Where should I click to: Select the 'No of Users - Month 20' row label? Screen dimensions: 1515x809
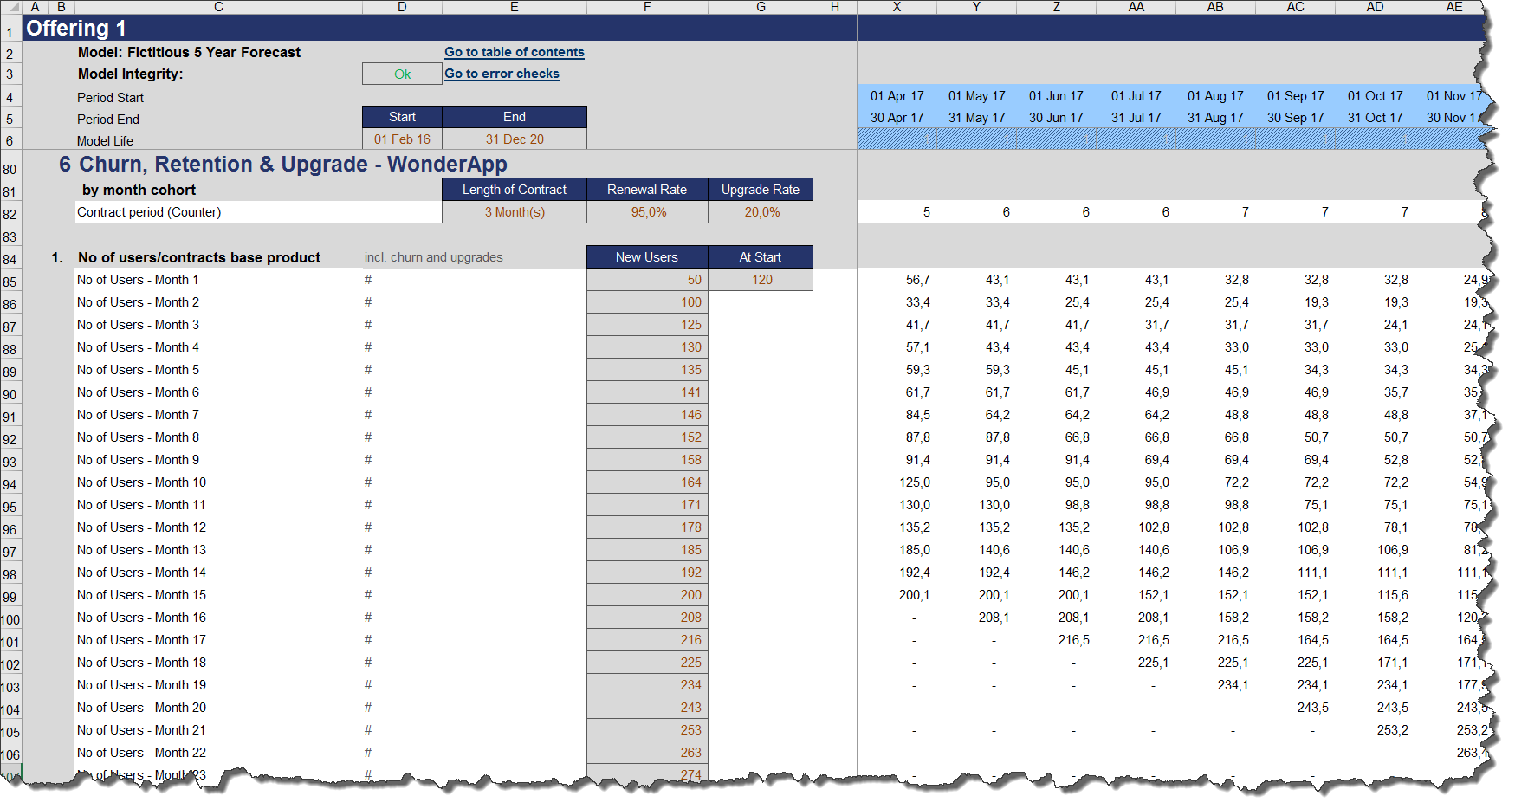click(x=141, y=708)
